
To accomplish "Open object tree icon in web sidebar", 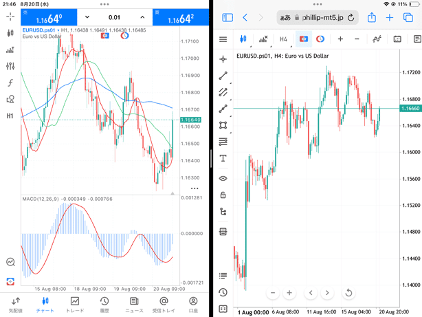I will pyautogui.click(x=223, y=211).
